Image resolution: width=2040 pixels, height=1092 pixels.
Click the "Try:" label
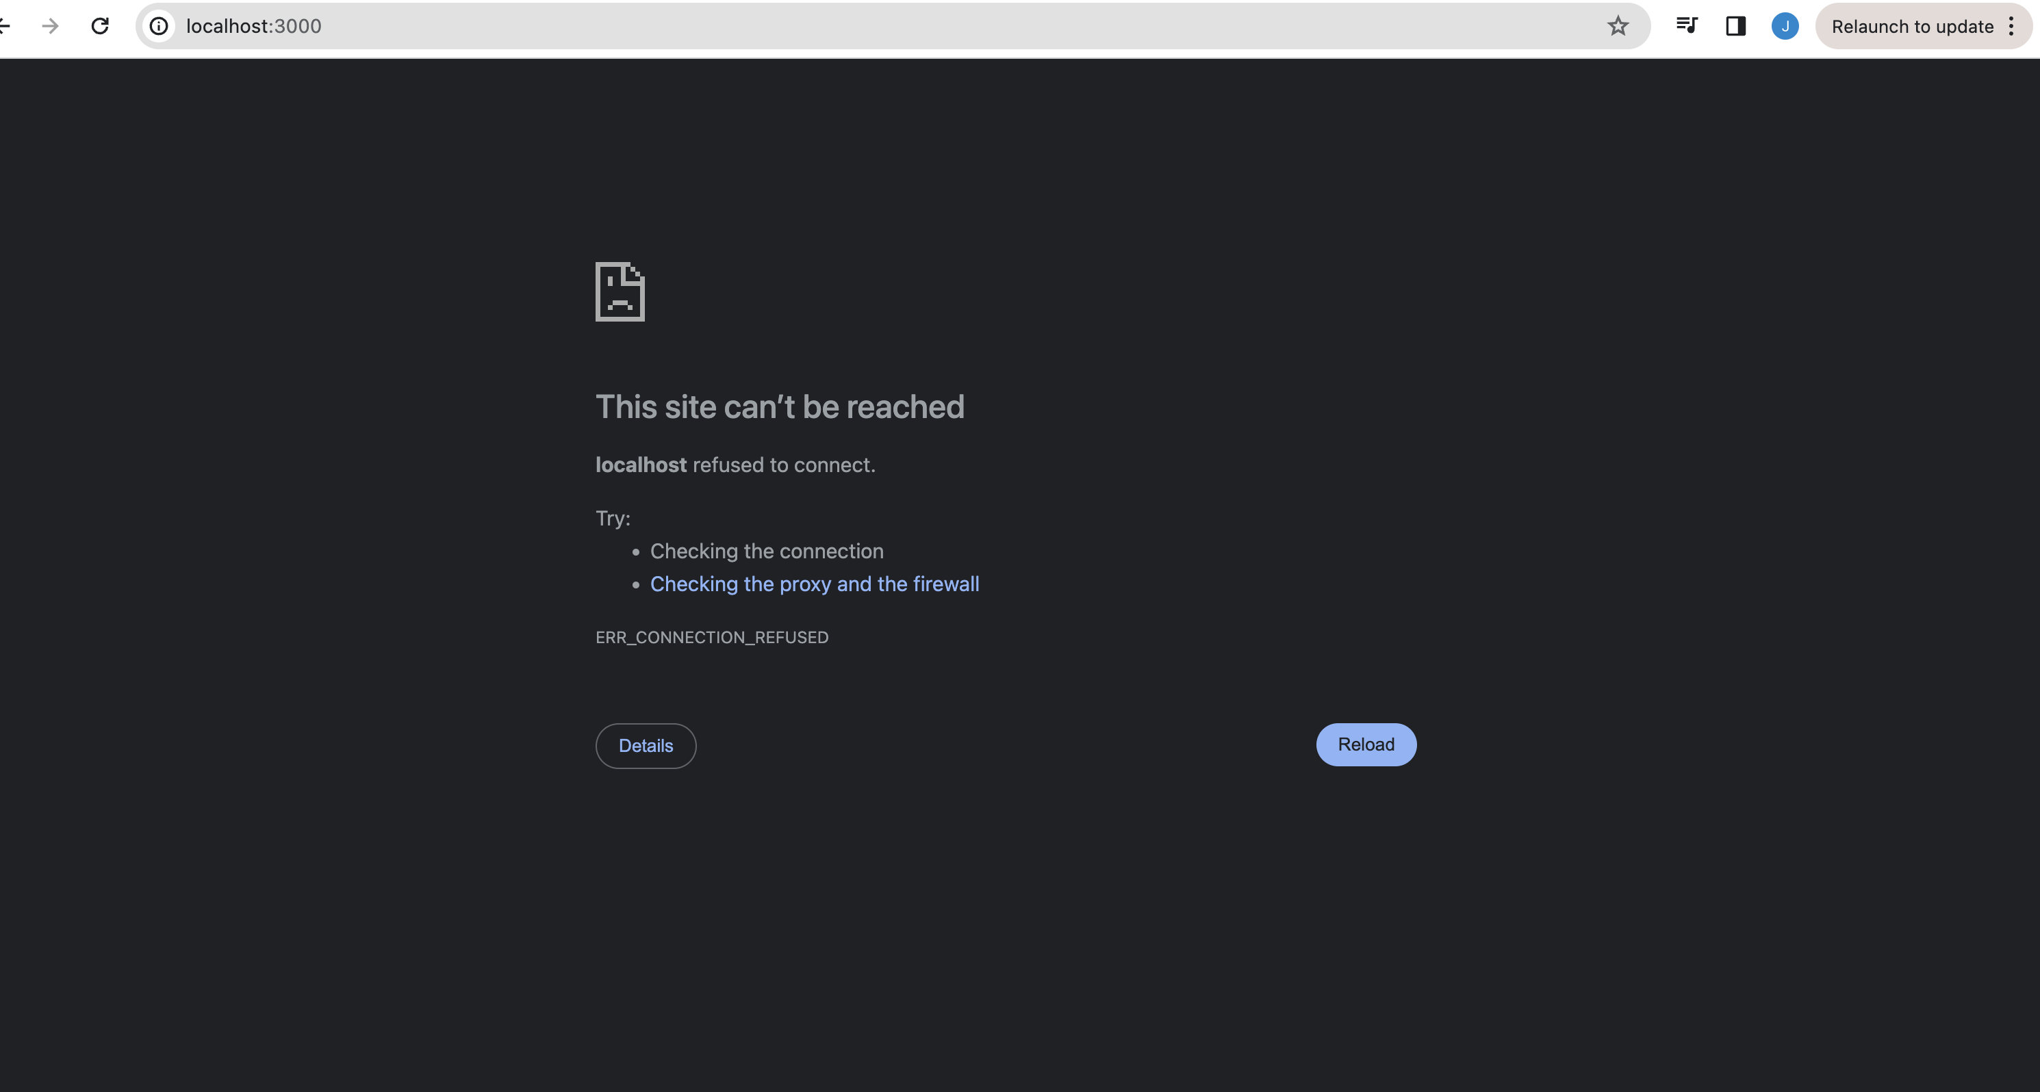[x=613, y=519]
